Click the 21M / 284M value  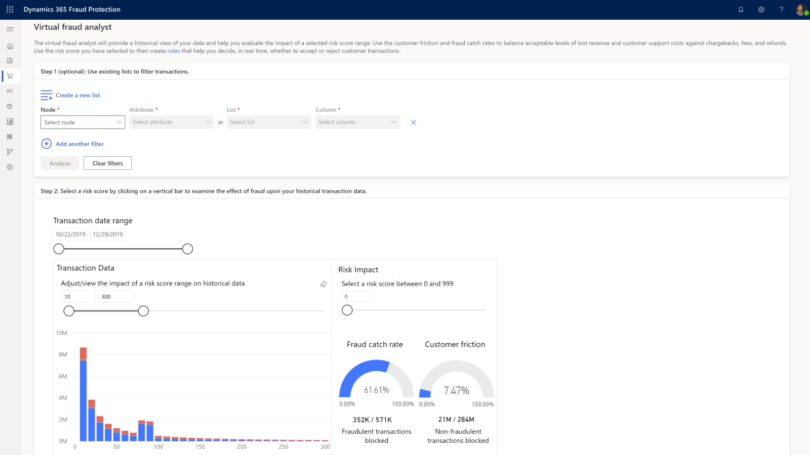pyautogui.click(x=456, y=420)
